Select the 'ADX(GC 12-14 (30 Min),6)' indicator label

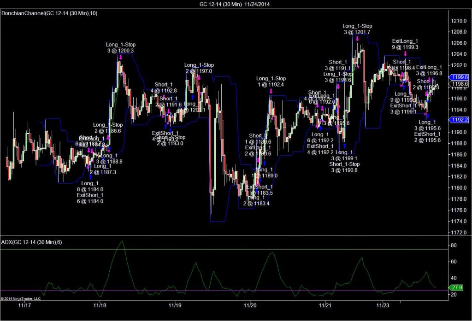pos(32,242)
